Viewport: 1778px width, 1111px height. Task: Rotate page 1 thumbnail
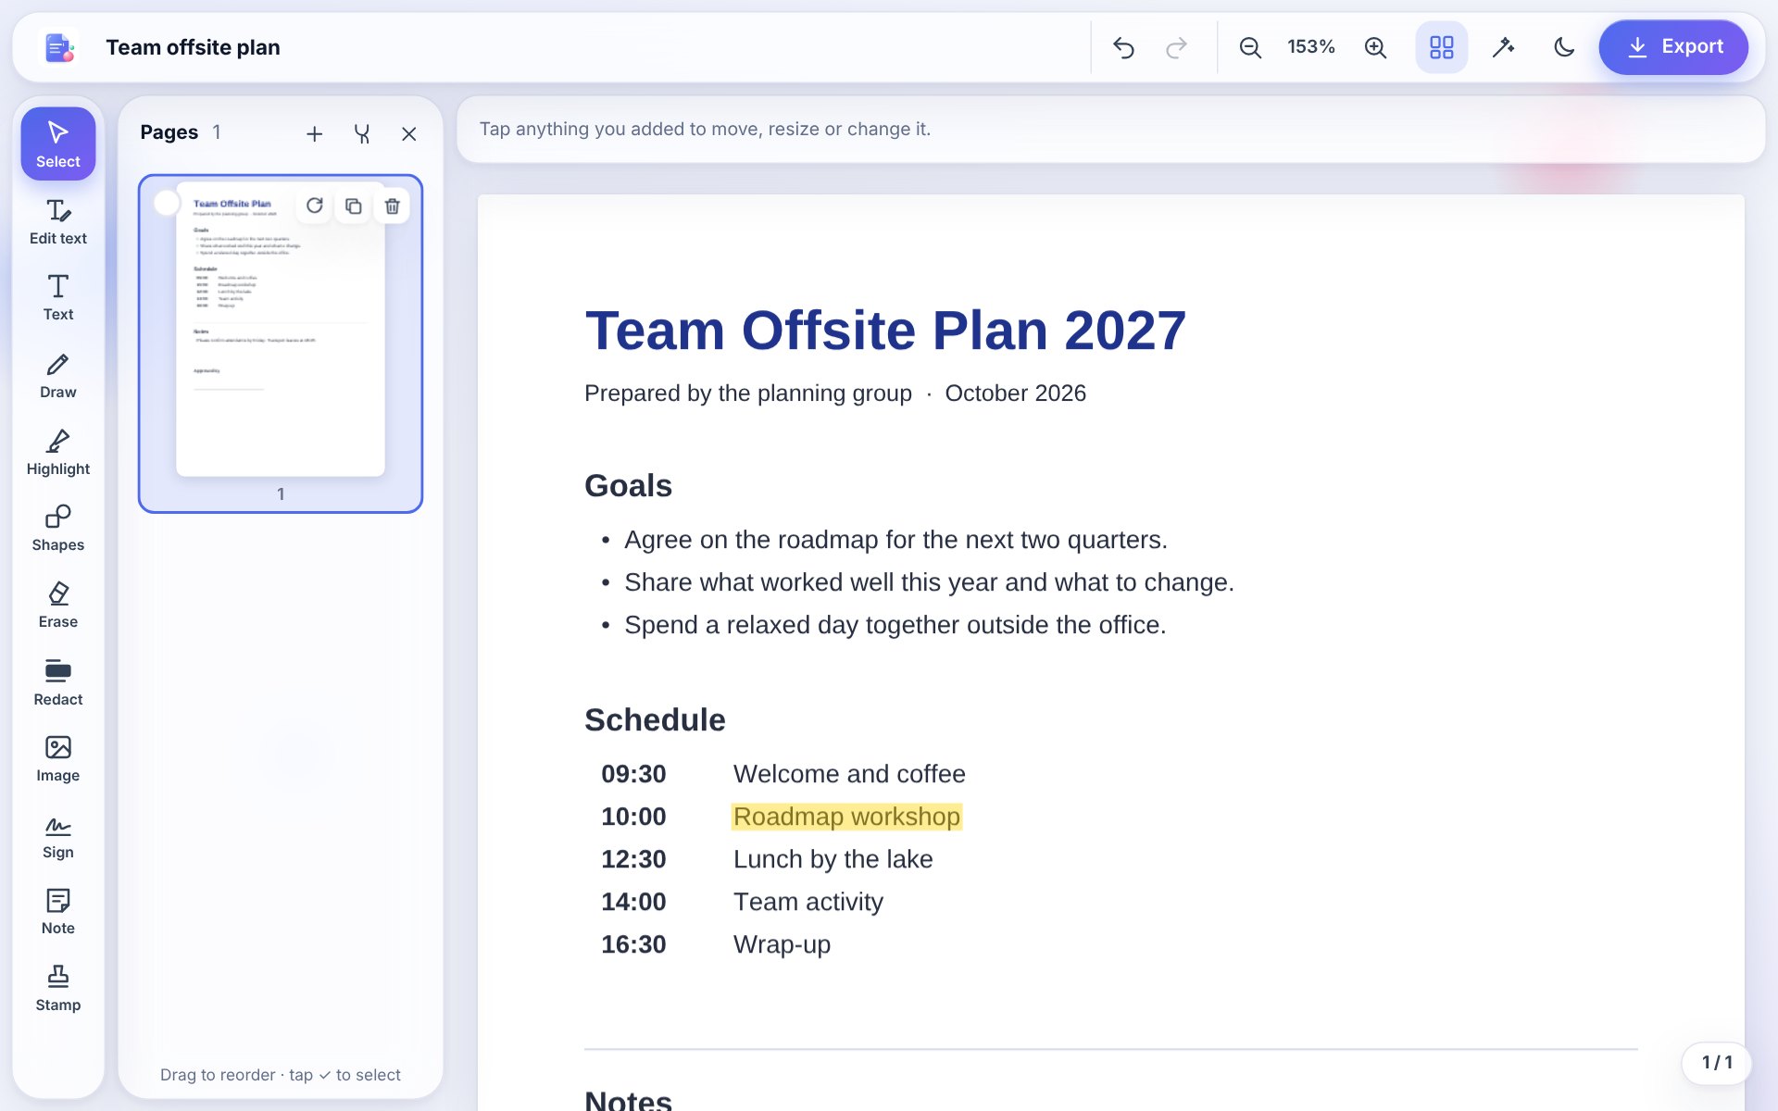(315, 206)
